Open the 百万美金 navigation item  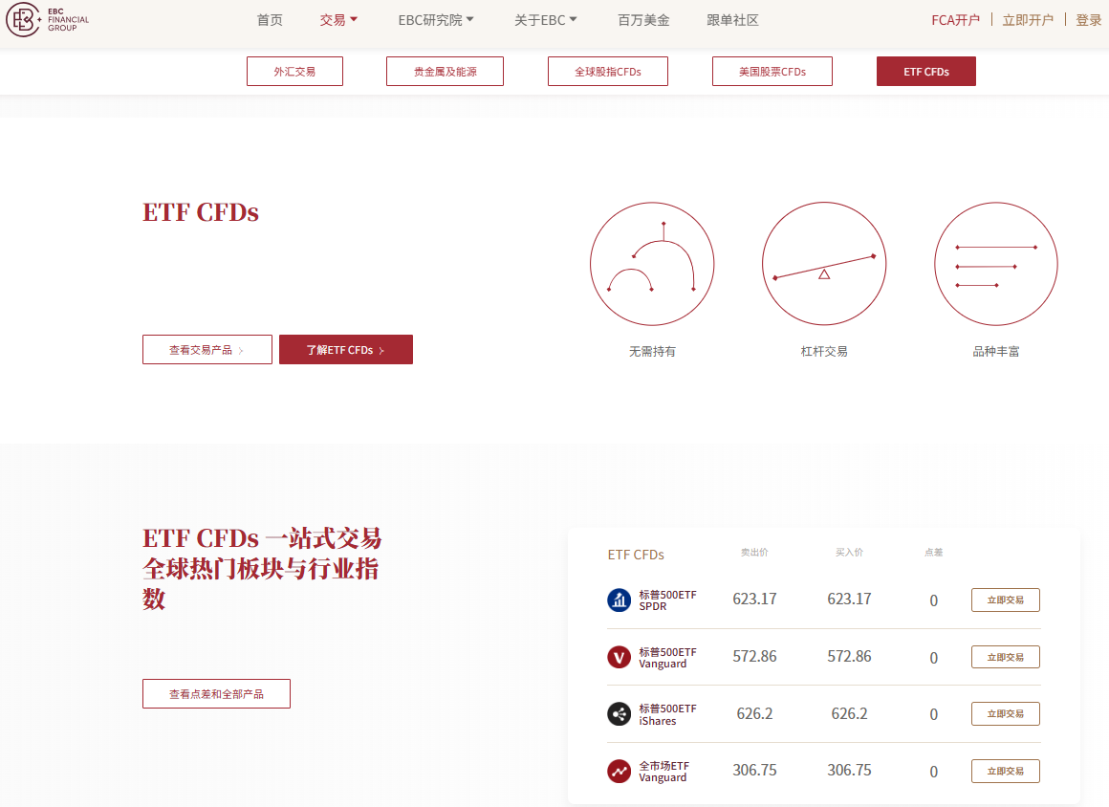pyautogui.click(x=643, y=20)
